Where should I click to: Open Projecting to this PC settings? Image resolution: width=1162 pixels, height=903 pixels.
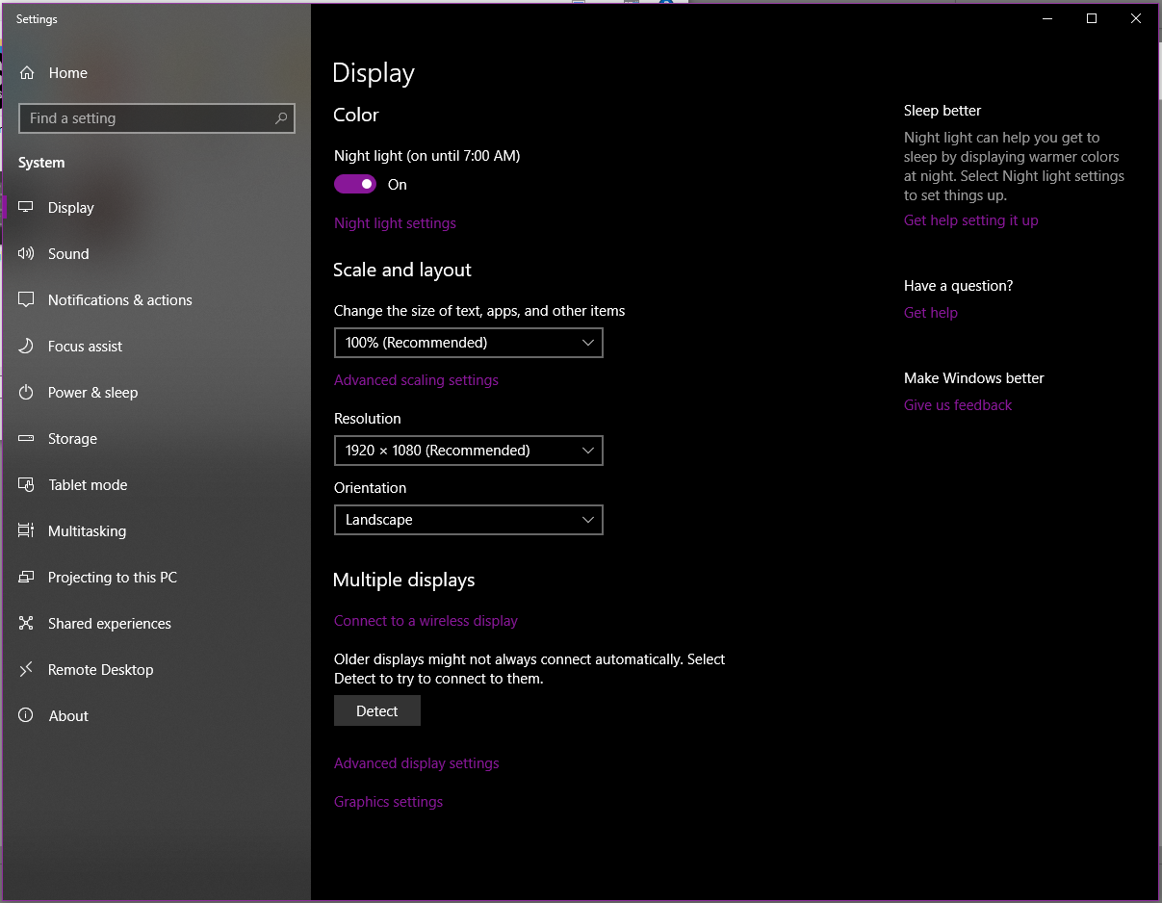pyautogui.click(x=26, y=577)
